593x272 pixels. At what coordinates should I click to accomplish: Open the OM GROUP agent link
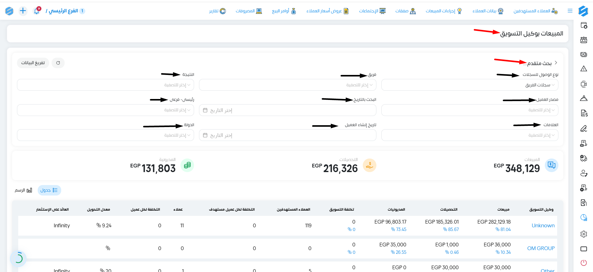(541, 248)
